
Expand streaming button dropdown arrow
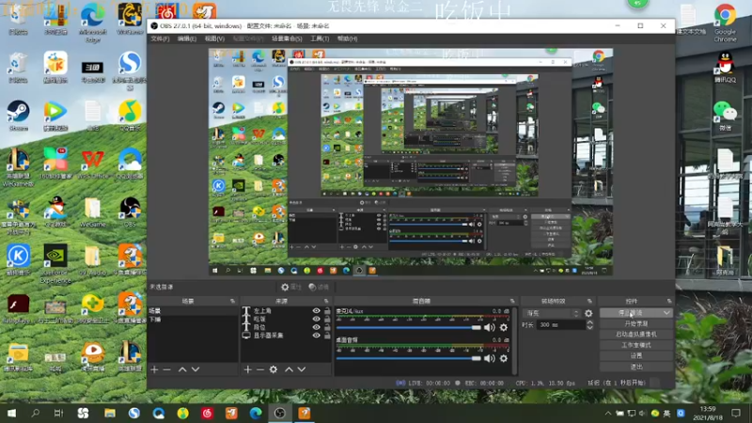pyautogui.click(x=666, y=313)
